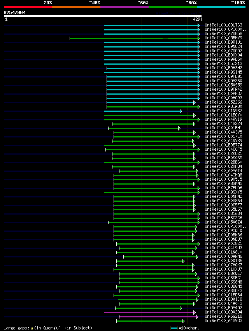This screenshot has width=249, height=331.
Task: Select the UniRef100_B9E774 label
Action: 223,145
